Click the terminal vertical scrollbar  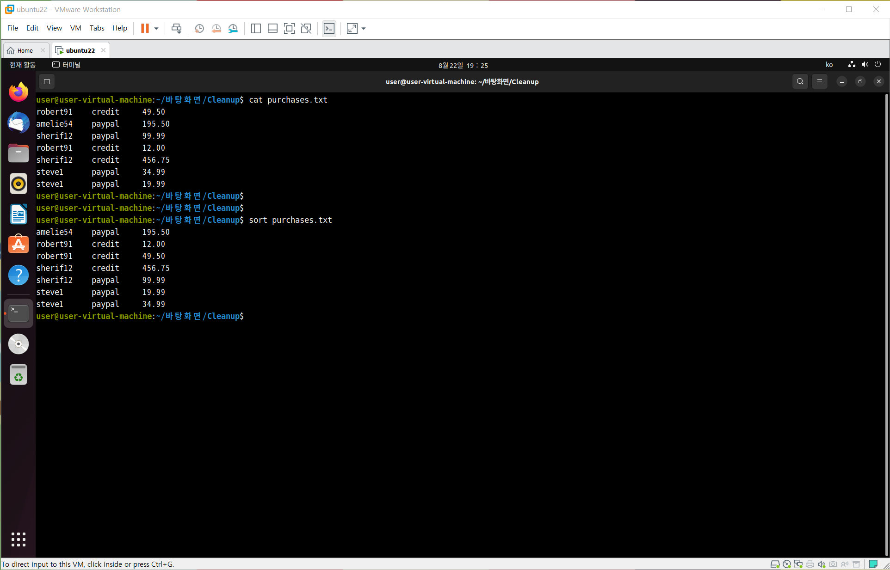pyautogui.click(x=886, y=324)
